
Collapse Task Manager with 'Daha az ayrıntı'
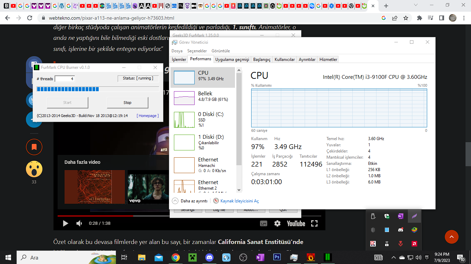click(190, 201)
